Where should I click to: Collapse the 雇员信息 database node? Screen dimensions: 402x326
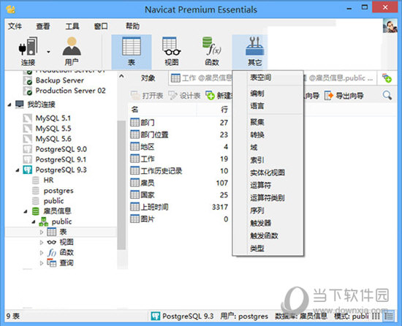click(x=26, y=211)
